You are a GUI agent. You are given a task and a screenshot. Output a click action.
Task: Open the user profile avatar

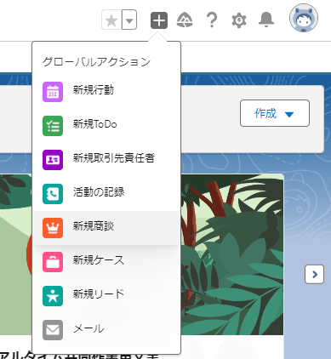pyautogui.click(x=304, y=18)
